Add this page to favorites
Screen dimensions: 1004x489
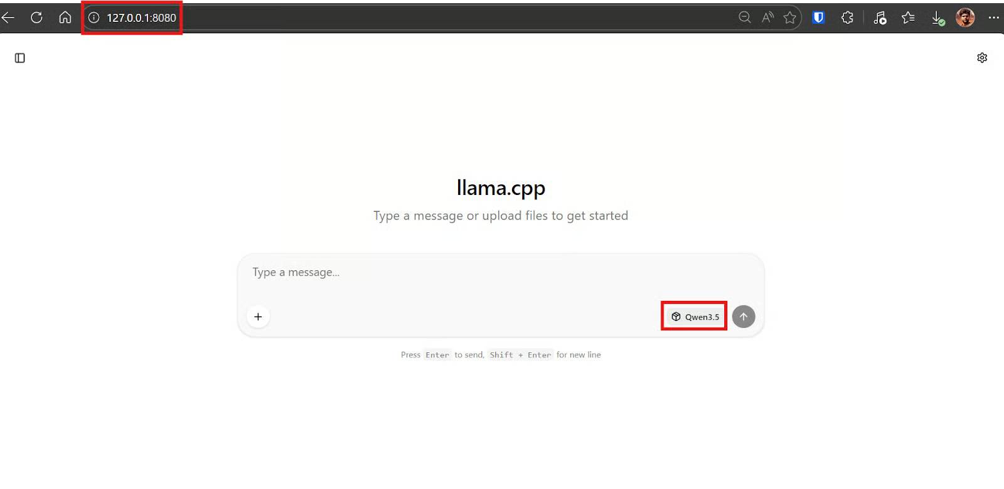(791, 18)
